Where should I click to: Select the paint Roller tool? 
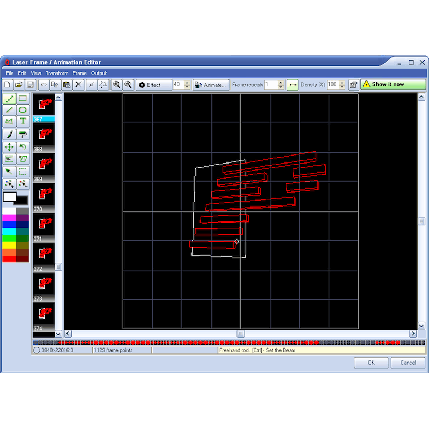click(x=23, y=135)
